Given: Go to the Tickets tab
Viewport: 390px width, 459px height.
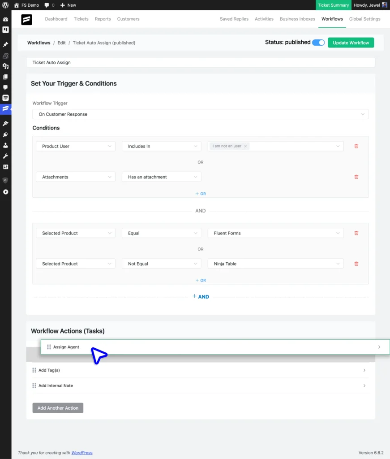Looking at the screenshot, I should coord(81,19).
